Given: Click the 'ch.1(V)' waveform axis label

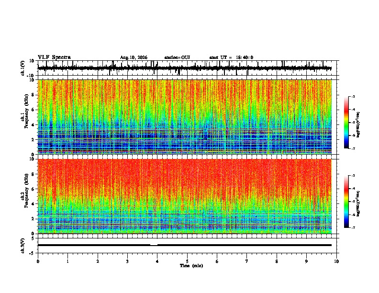Looking at the screenshot, I should coord(23,68).
